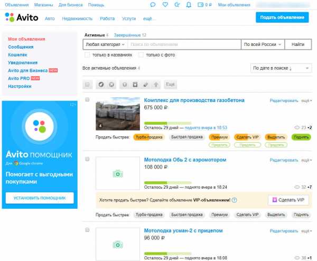
Task: Open 'Любая категория' category dropdown
Action: click(105, 44)
